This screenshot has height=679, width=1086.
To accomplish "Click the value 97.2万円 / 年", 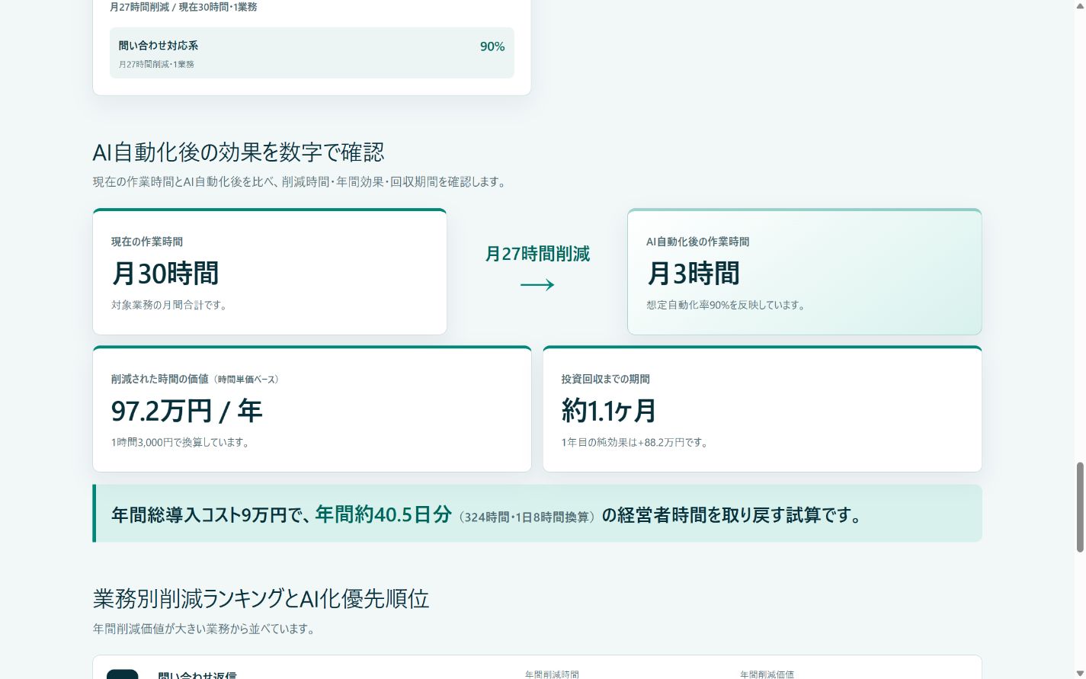I will [187, 411].
